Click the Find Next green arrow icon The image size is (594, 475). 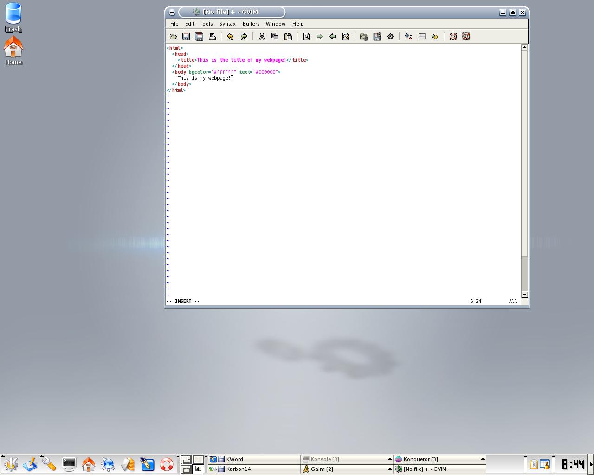(319, 37)
